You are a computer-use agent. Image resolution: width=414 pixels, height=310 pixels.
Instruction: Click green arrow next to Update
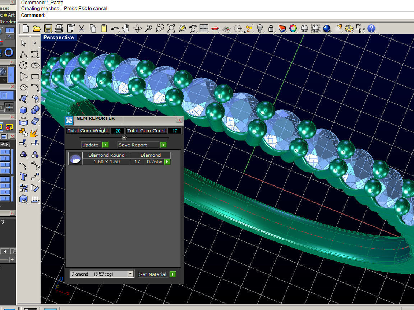point(105,145)
